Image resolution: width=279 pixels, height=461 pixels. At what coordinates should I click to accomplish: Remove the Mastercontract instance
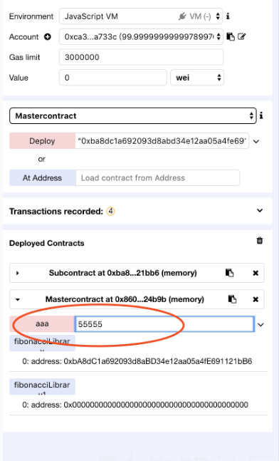(256, 299)
